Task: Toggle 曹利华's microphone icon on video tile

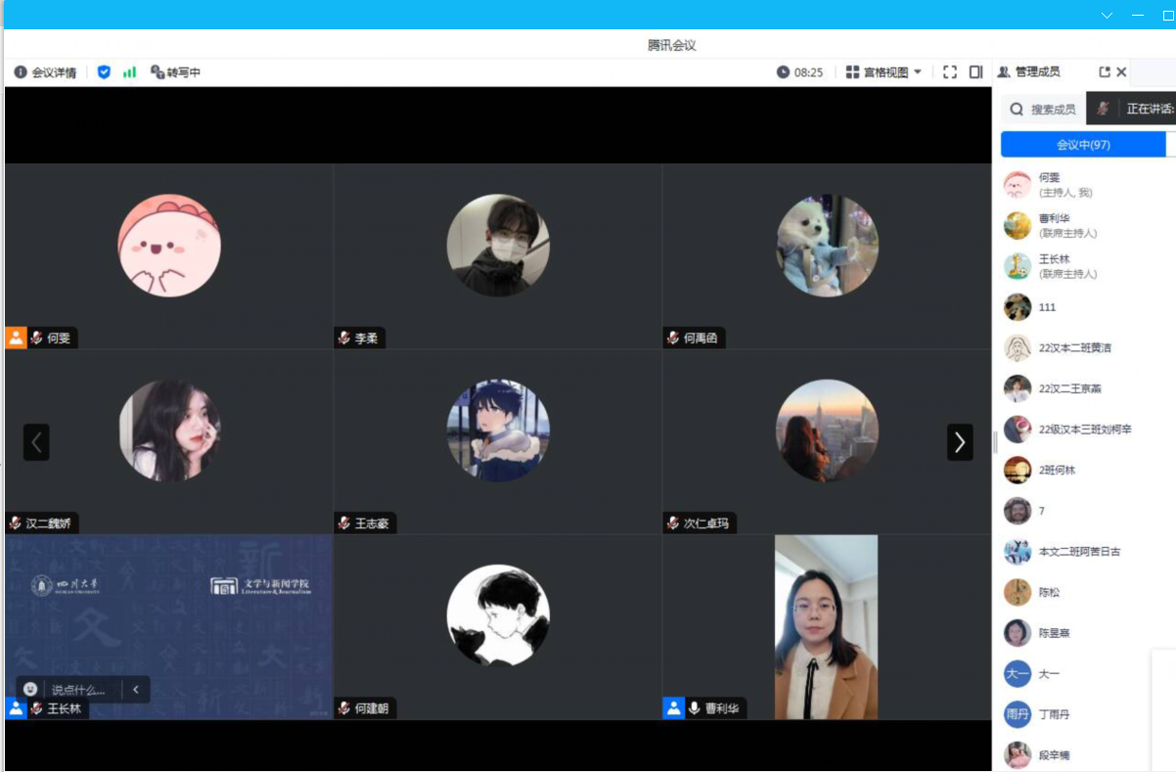Action: pos(694,708)
